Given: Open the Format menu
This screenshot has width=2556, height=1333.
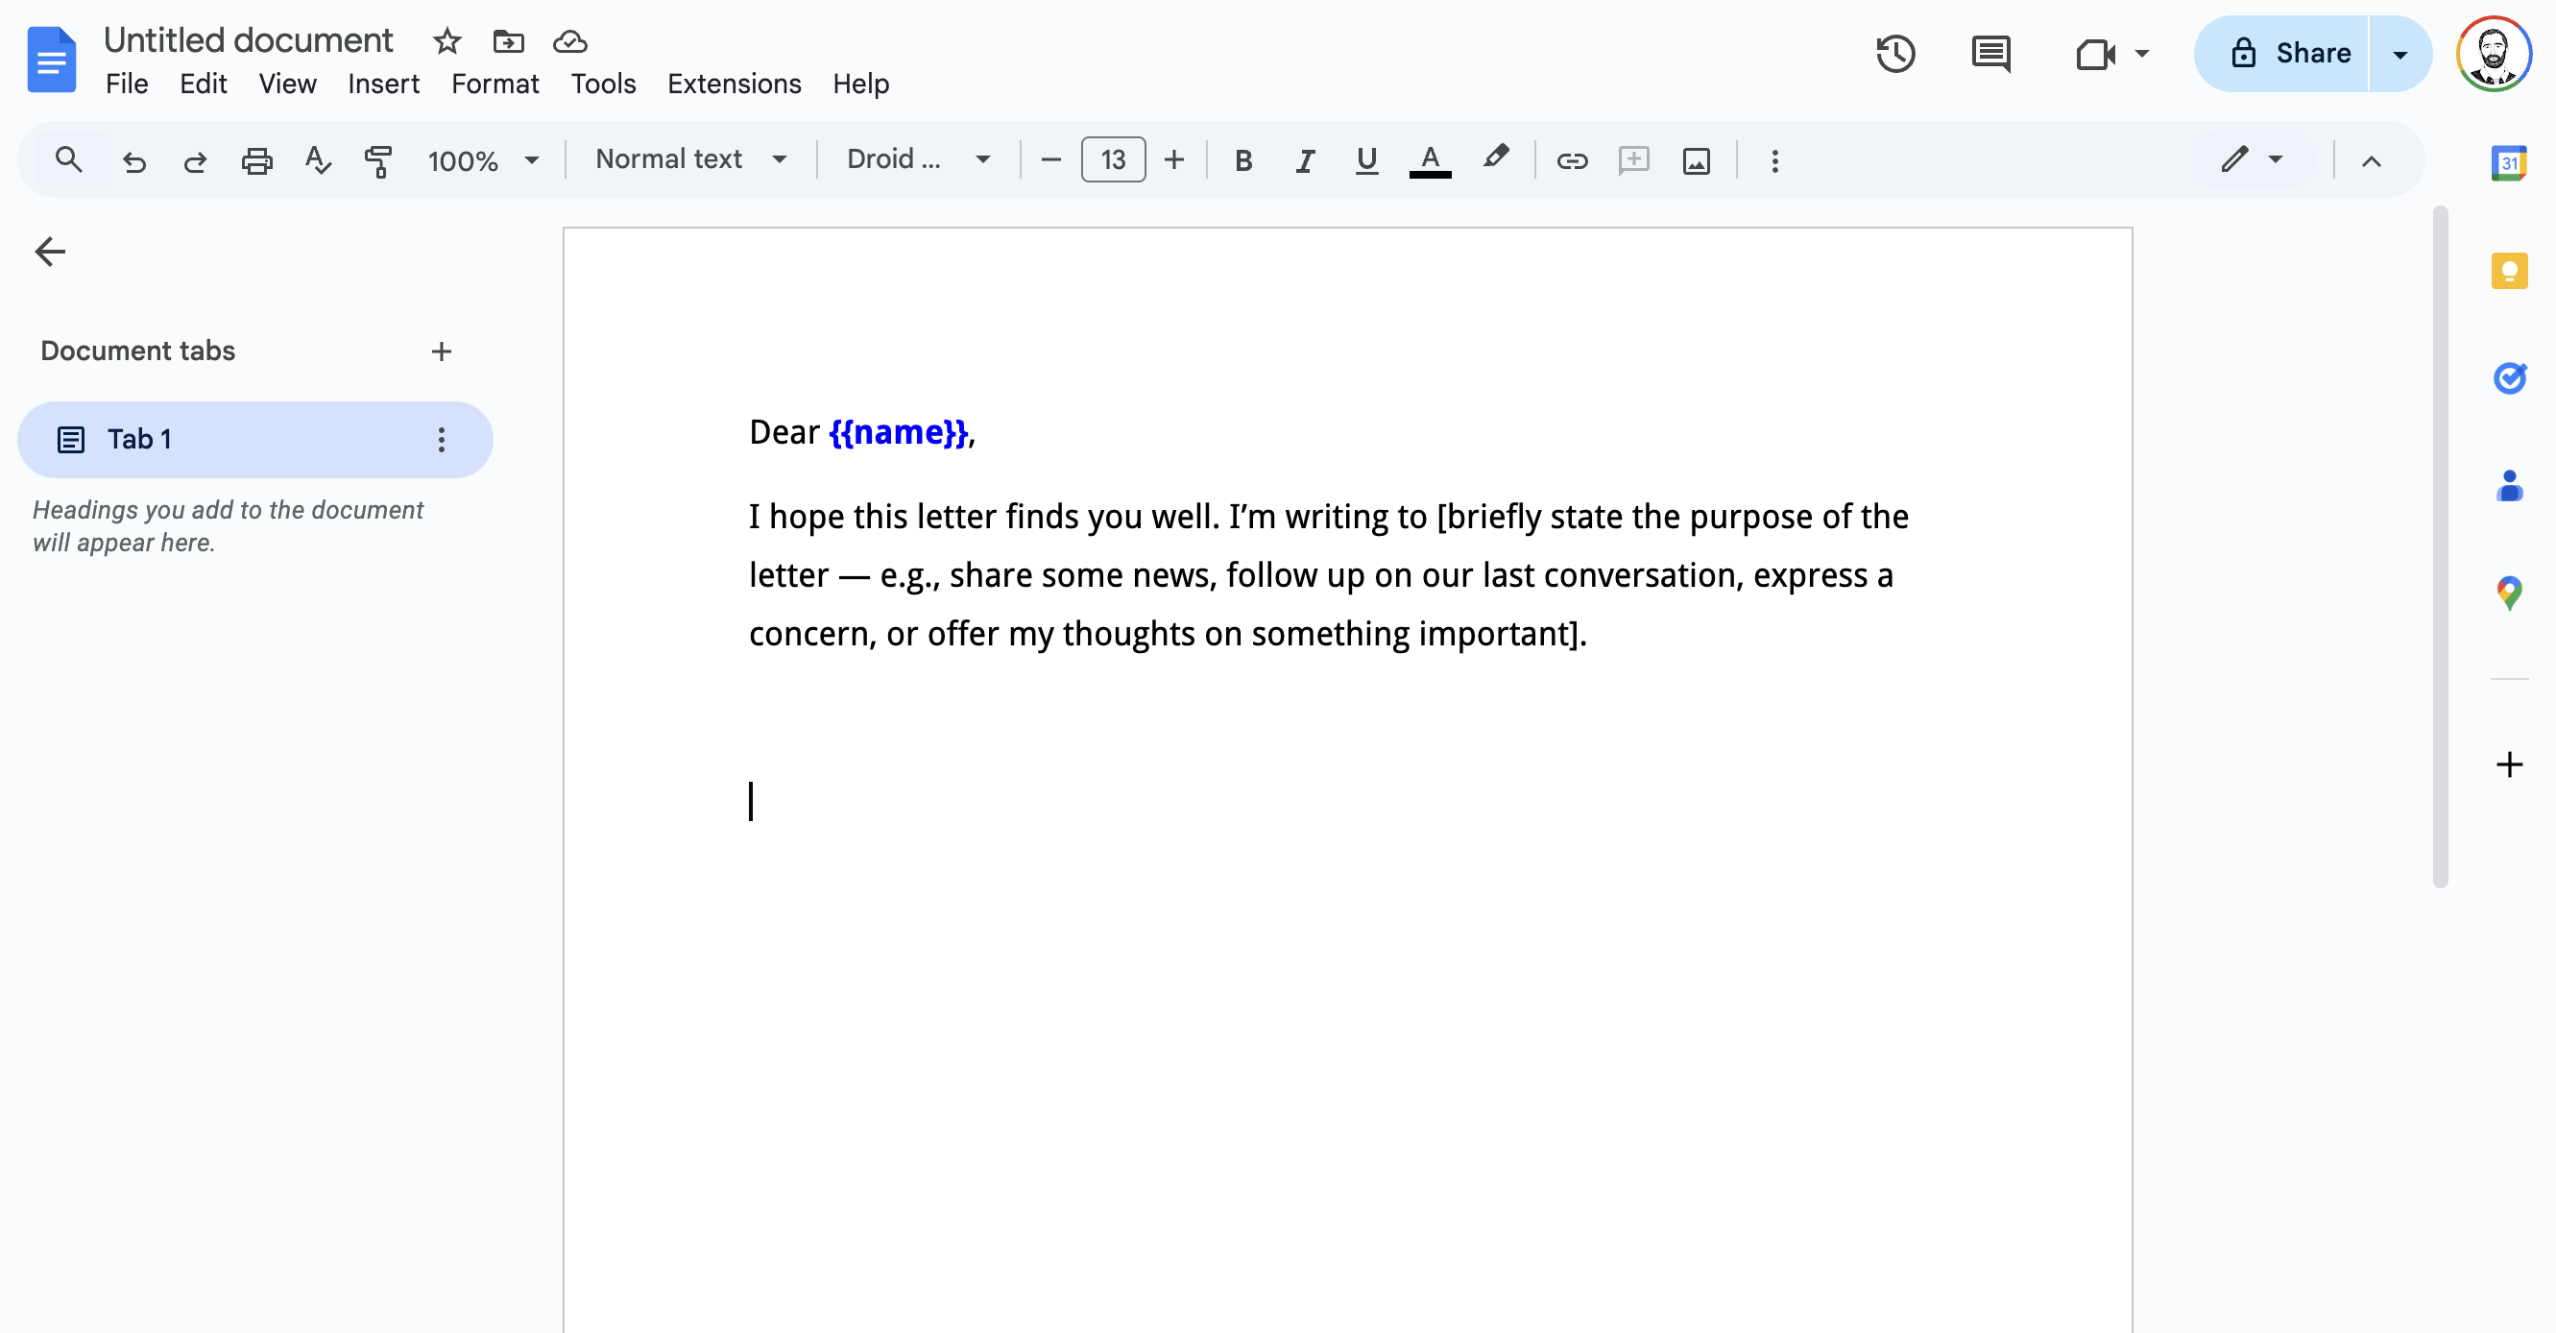Looking at the screenshot, I should point(494,84).
